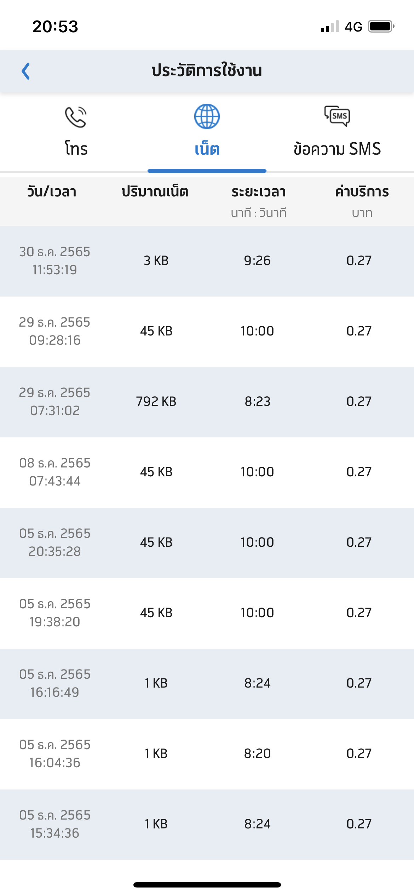Tap the ค่าบริการ column header
Viewport: 414px width, 896px height.
tap(362, 192)
